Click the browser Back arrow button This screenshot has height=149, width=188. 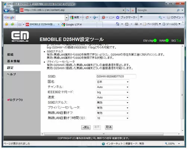pyautogui.click(x=6, y=10)
